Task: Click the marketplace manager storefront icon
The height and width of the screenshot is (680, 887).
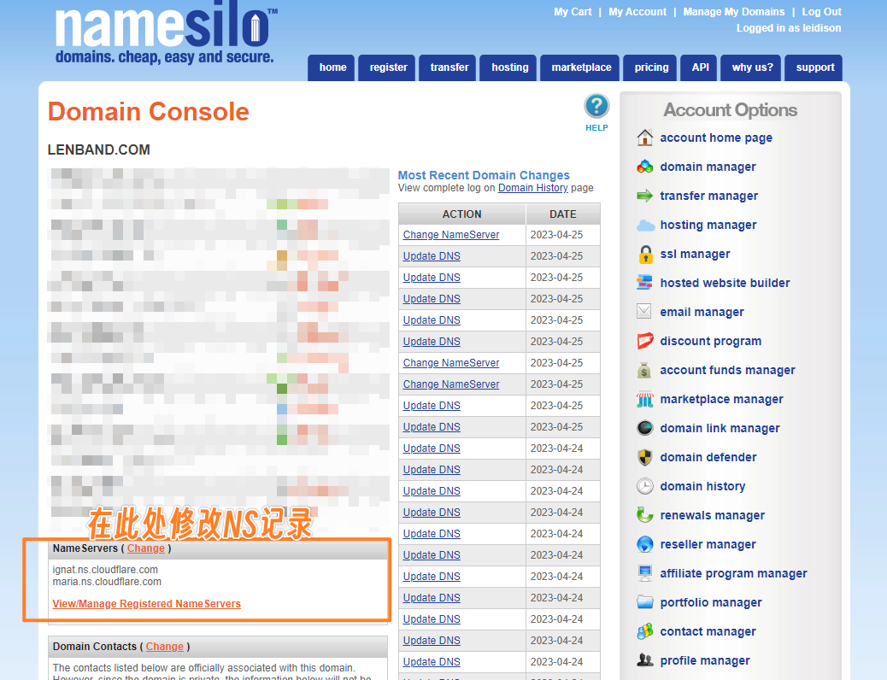Action: pos(645,400)
